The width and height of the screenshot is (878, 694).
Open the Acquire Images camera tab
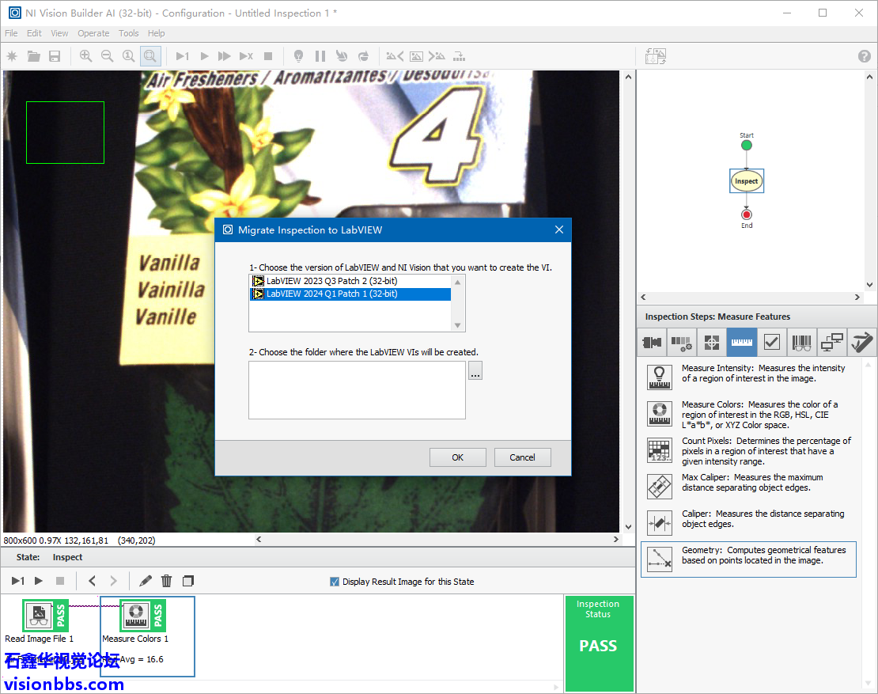click(652, 343)
